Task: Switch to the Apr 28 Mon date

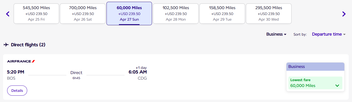Action: [x=176, y=14]
